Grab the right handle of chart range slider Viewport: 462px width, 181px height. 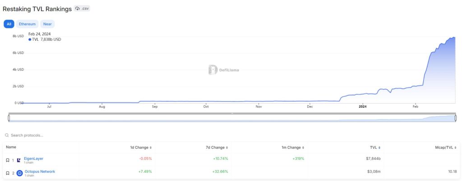tap(456, 118)
